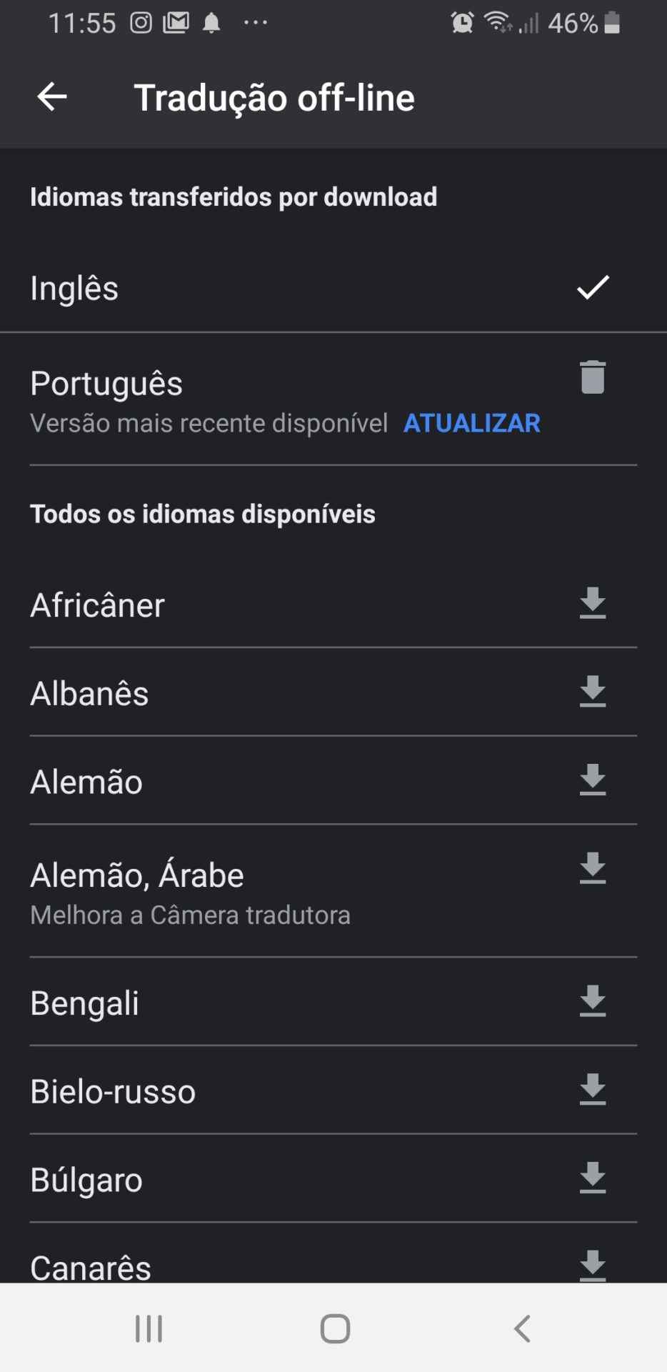Tap the back arrow in header
The width and height of the screenshot is (667, 1372).
tap(52, 97)
